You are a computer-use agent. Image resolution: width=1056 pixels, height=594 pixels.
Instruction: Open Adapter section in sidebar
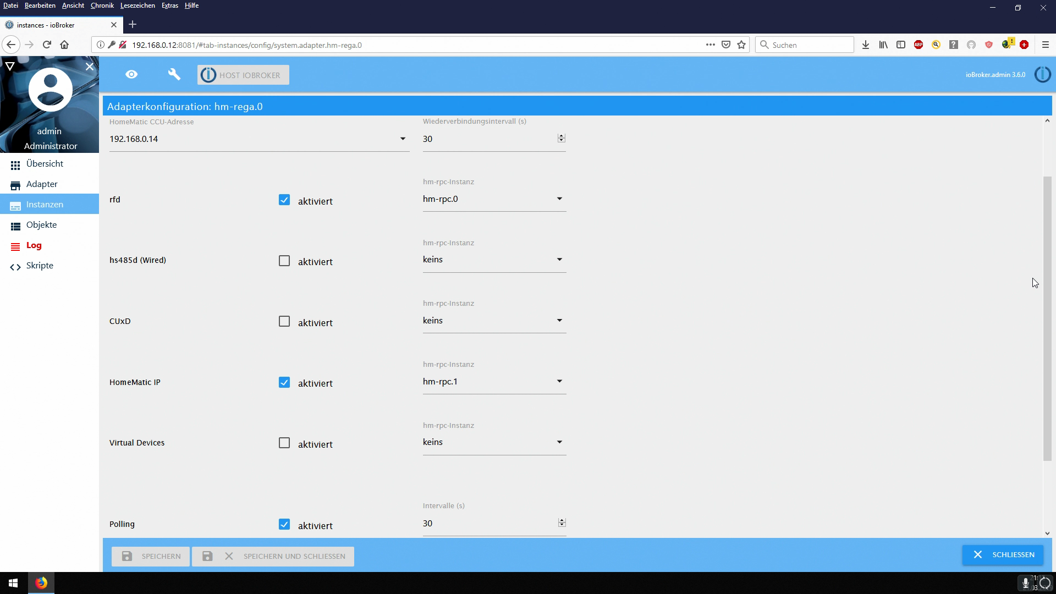(x=42, y=184)
